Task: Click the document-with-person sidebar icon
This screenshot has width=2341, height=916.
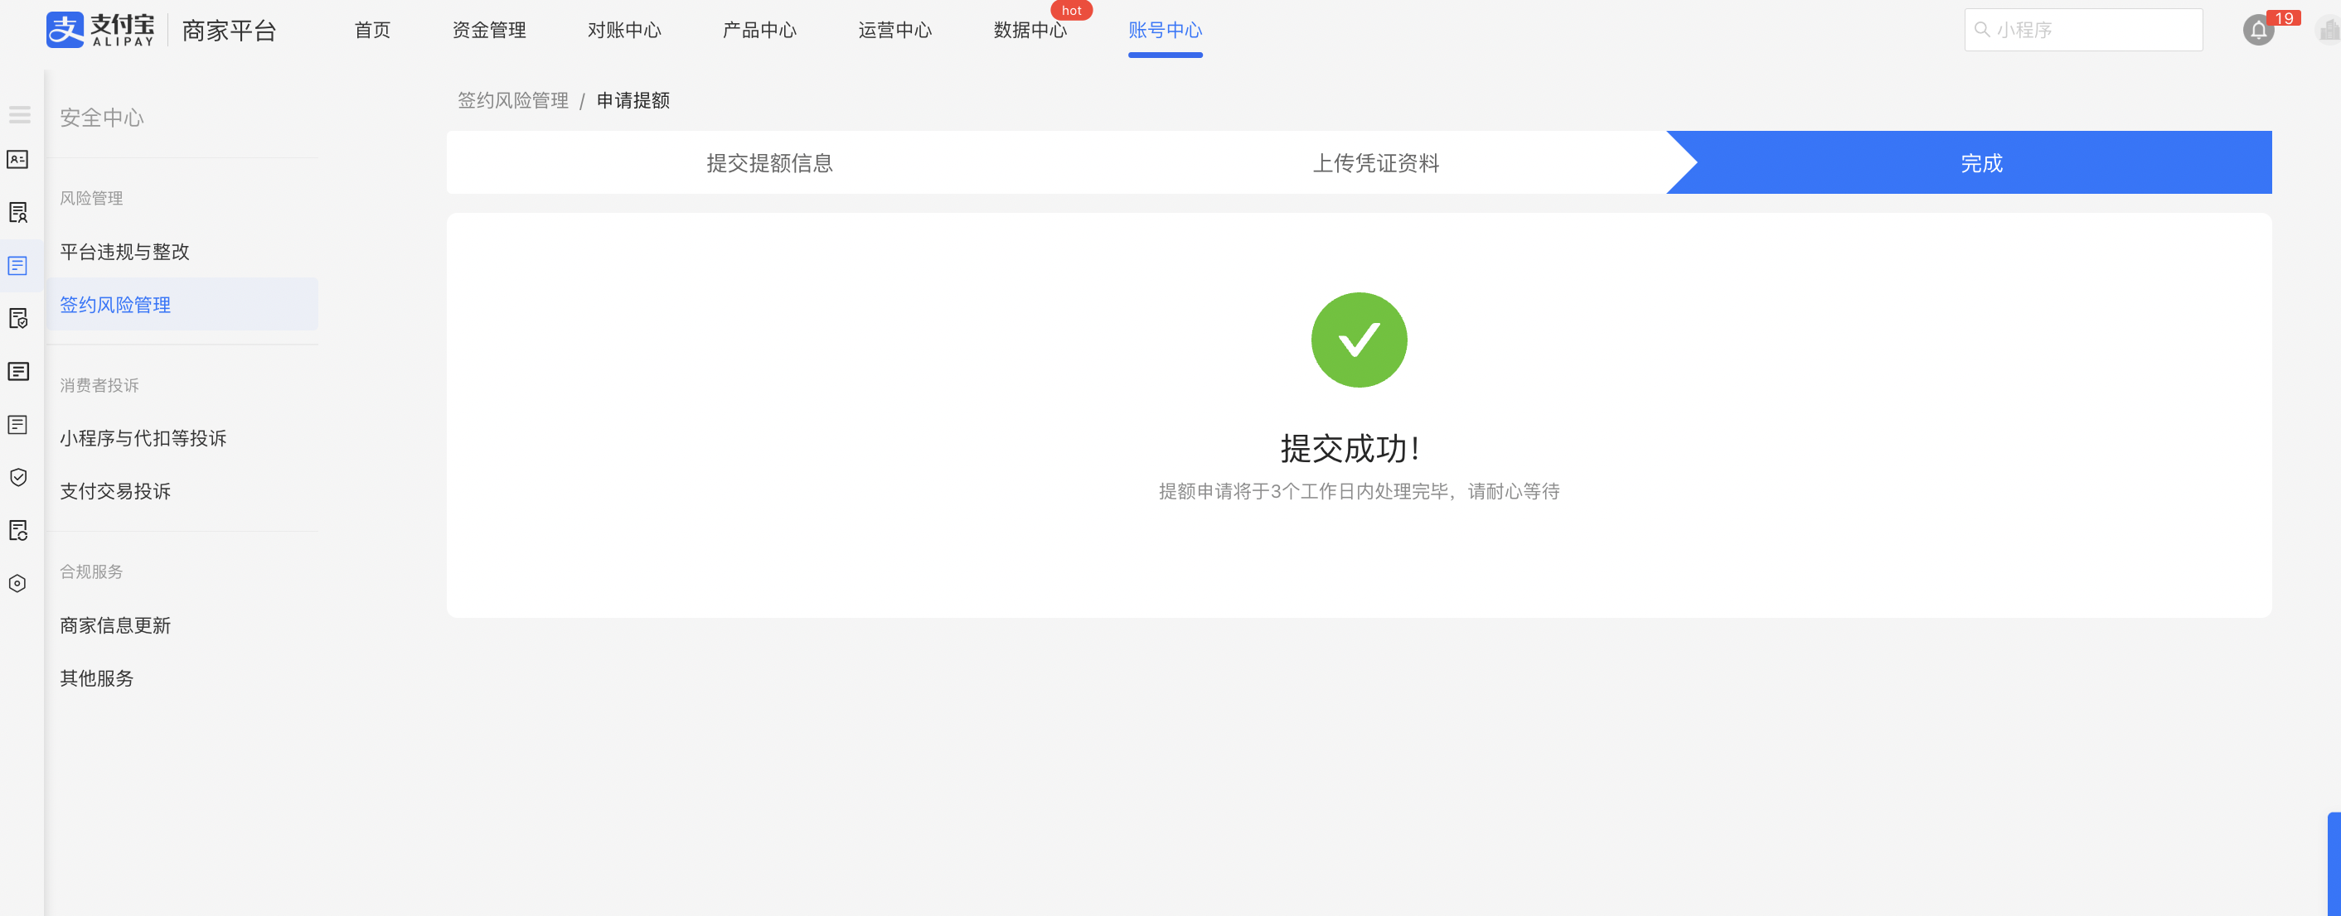Action: (x=18, y=212)
